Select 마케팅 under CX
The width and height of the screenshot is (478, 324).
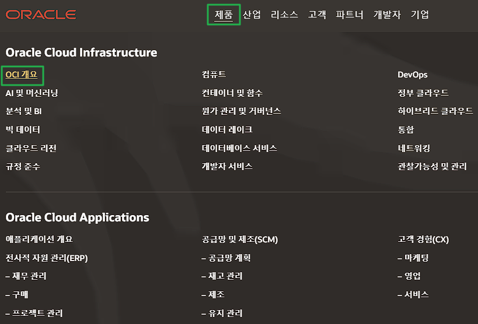pos(413,258)
